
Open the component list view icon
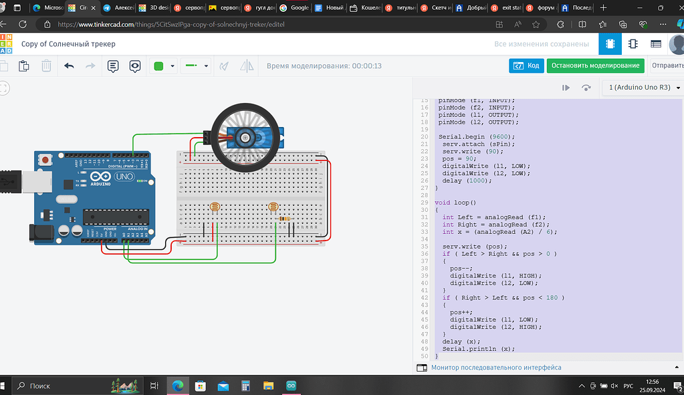(656, 43)
